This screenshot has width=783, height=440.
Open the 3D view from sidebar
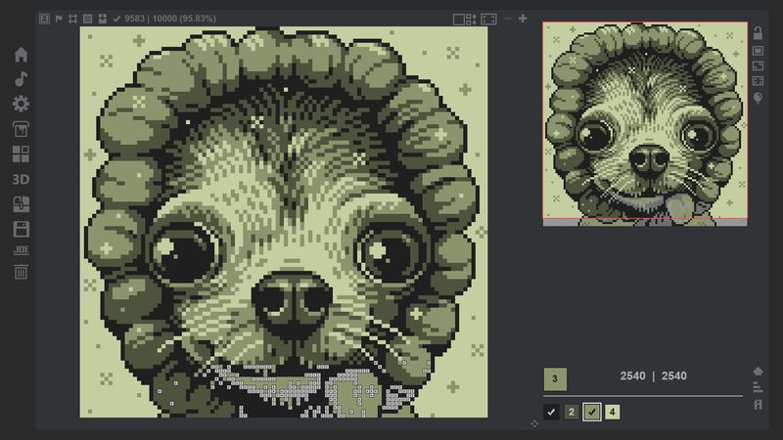pyautogui.click(x=21, y=180)
